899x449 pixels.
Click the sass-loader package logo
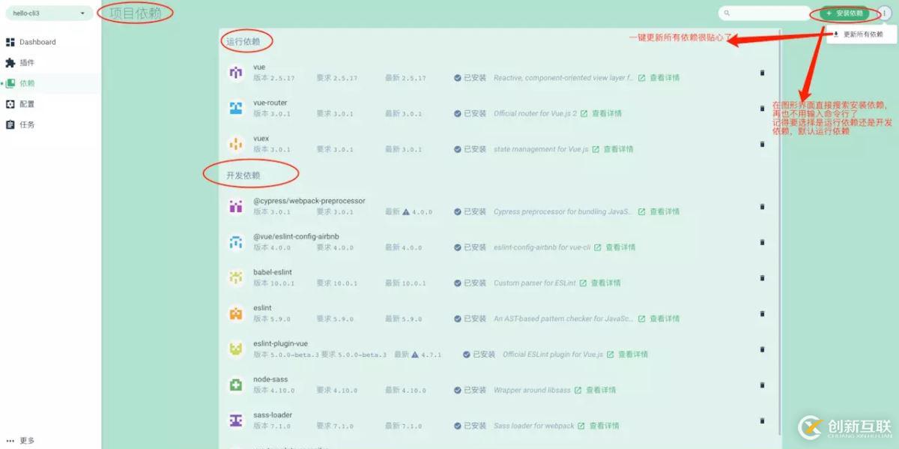click(x=236, y=421)
